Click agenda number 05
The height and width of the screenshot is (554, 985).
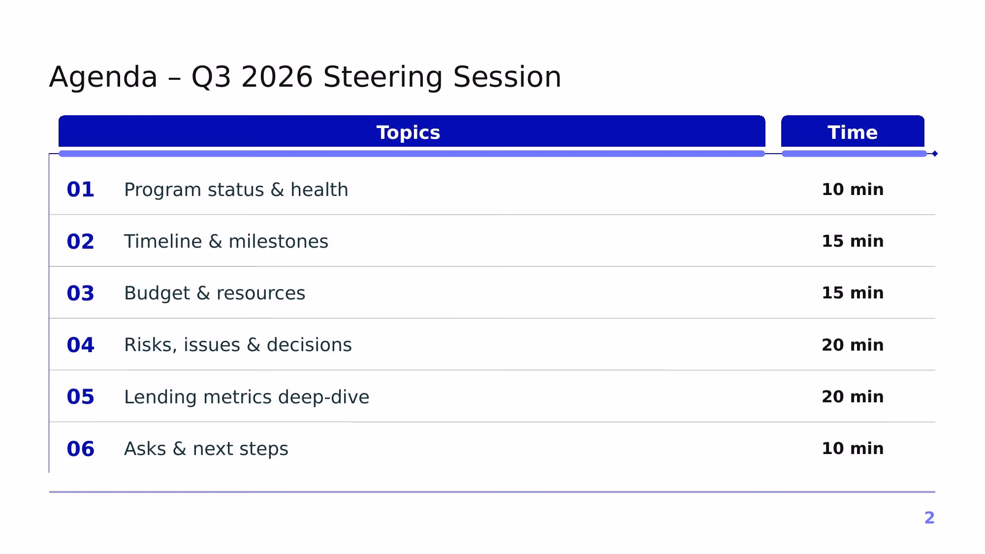pos(81,396)
